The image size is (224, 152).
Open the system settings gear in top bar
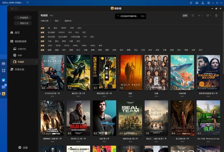point(209,3)
